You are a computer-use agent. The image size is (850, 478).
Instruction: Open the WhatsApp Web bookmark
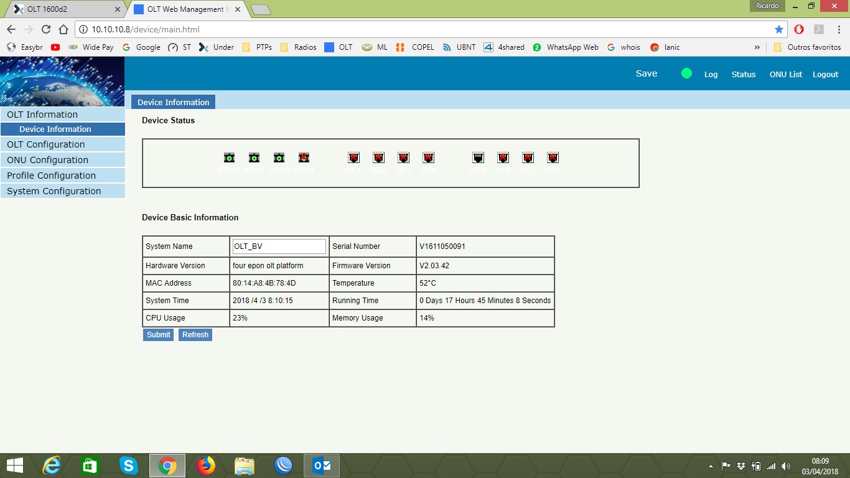tap(566, 47)
